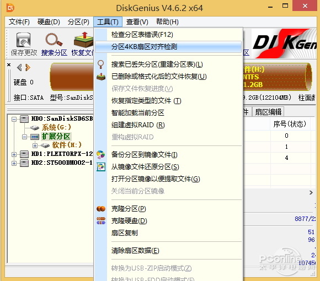The width and height of the screenshot is (320, 281).
Task: Click the list scroll right arrow
Action: click(311, 192)
